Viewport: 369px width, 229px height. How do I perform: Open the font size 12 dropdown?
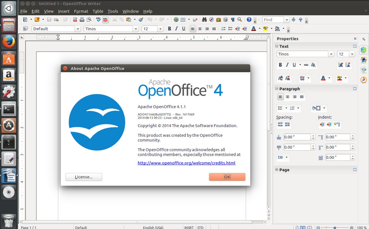click(160, 28)
